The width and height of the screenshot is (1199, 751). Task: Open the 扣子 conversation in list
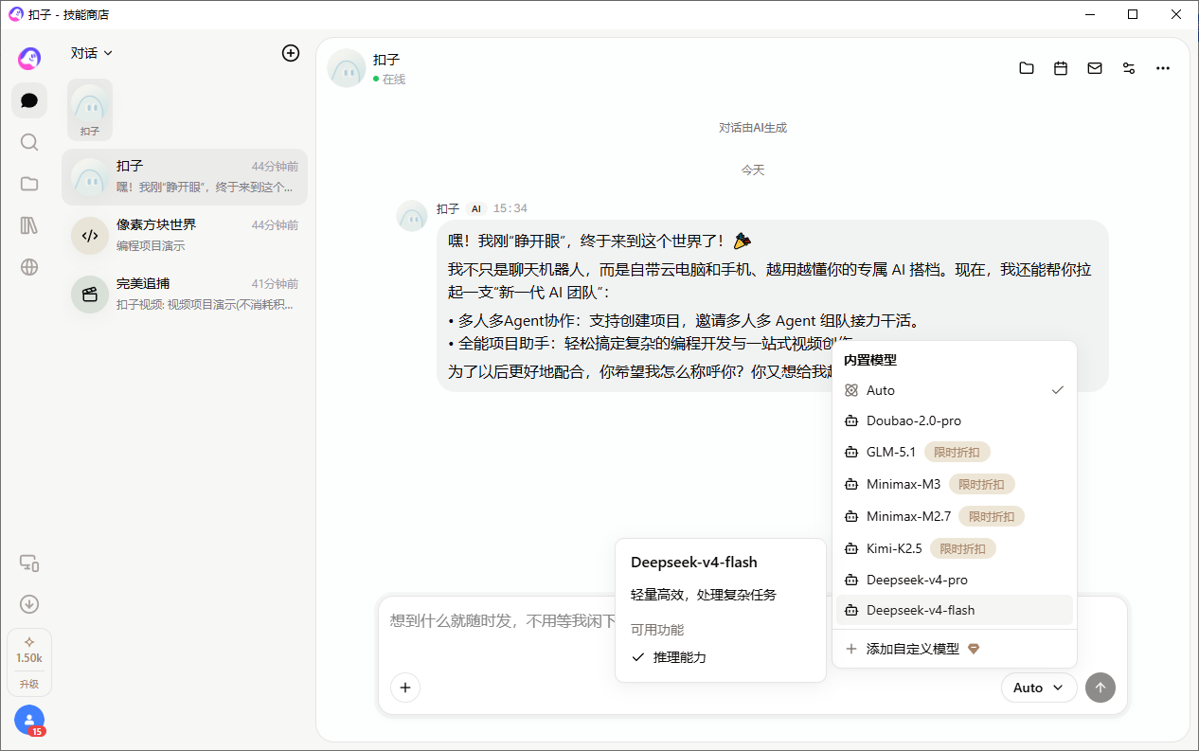[x=185, y=177]
